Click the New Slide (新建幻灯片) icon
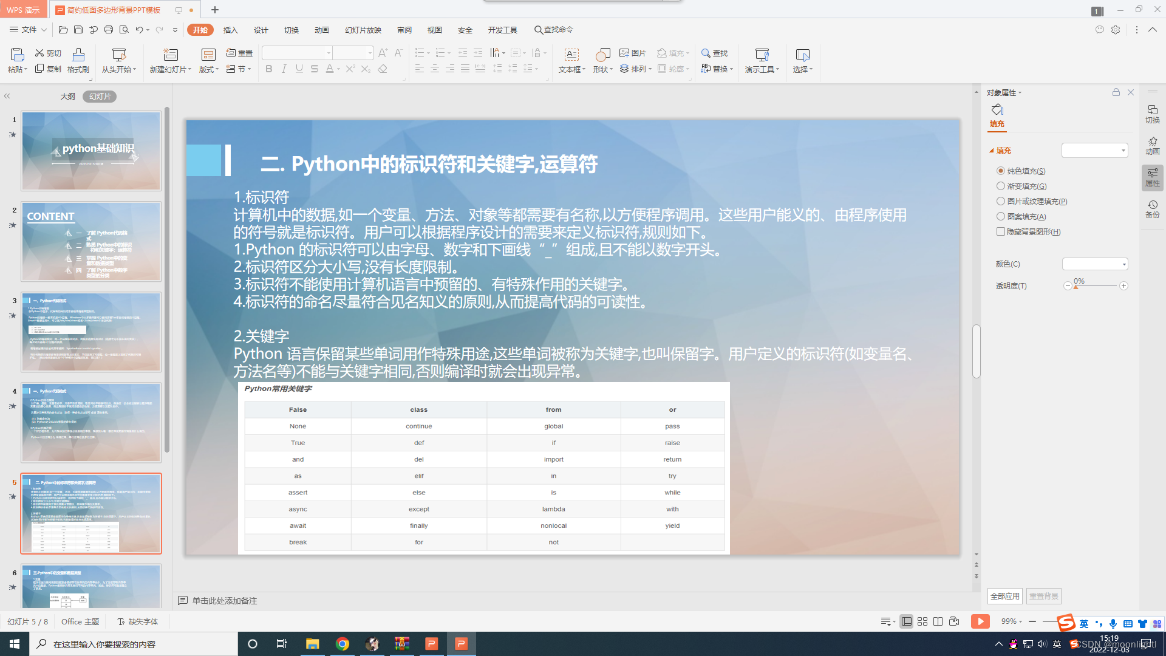 tap(171, 55)
